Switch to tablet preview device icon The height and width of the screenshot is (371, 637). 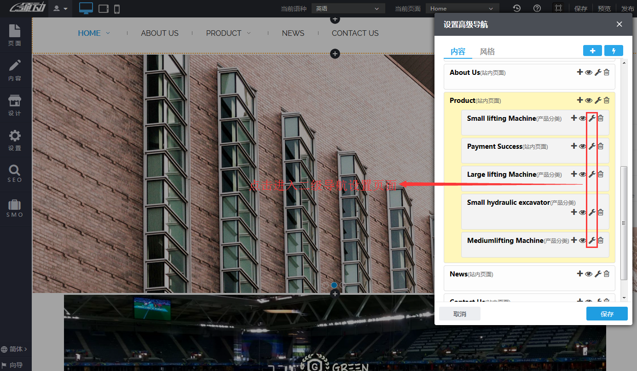point(104,8)
